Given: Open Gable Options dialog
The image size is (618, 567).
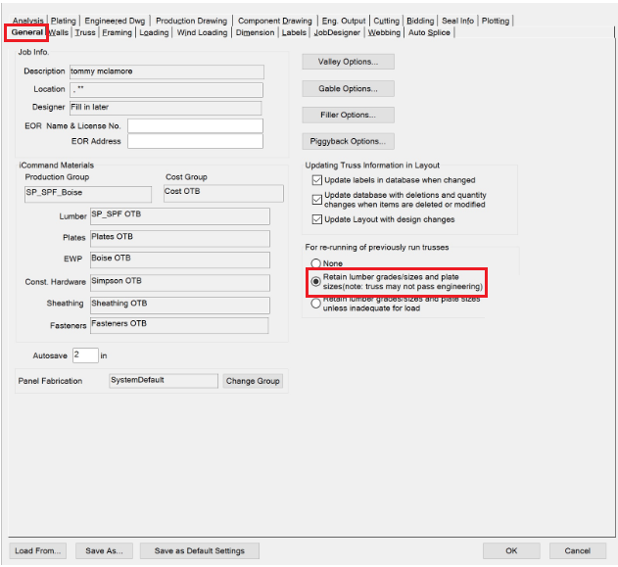Looking at the screenshot, I should coord(348,88).
